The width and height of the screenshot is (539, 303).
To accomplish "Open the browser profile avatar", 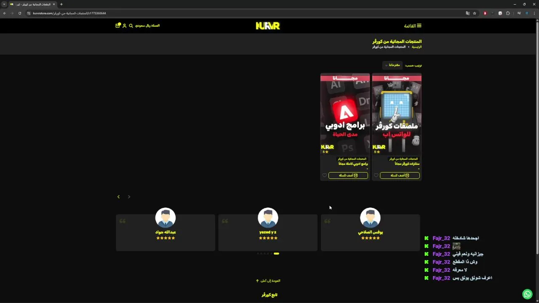I will click(527, 13).
